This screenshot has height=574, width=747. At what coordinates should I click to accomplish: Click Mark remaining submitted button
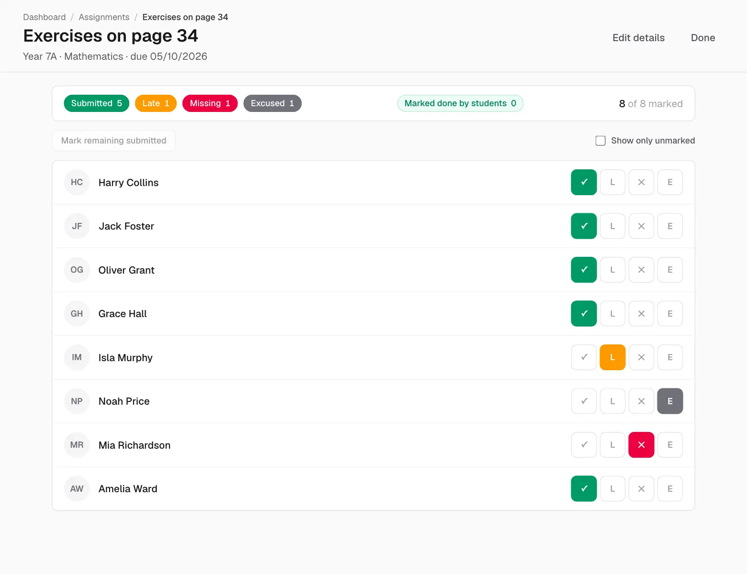pyautogui.click(x=114, y=141)
